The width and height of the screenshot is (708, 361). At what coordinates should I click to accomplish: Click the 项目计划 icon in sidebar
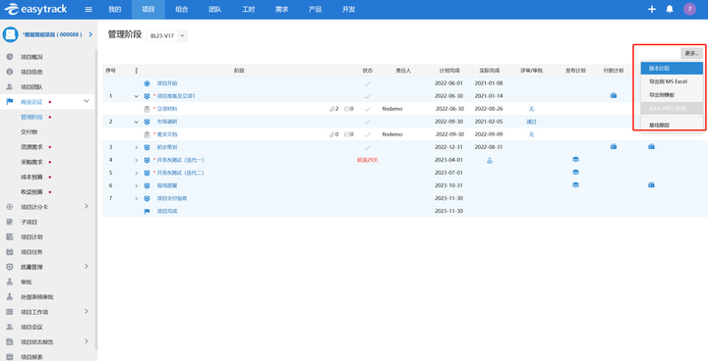[x=10, y=236]
